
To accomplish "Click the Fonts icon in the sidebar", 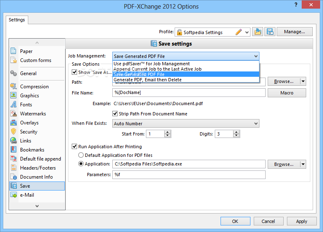I will 14,105.
